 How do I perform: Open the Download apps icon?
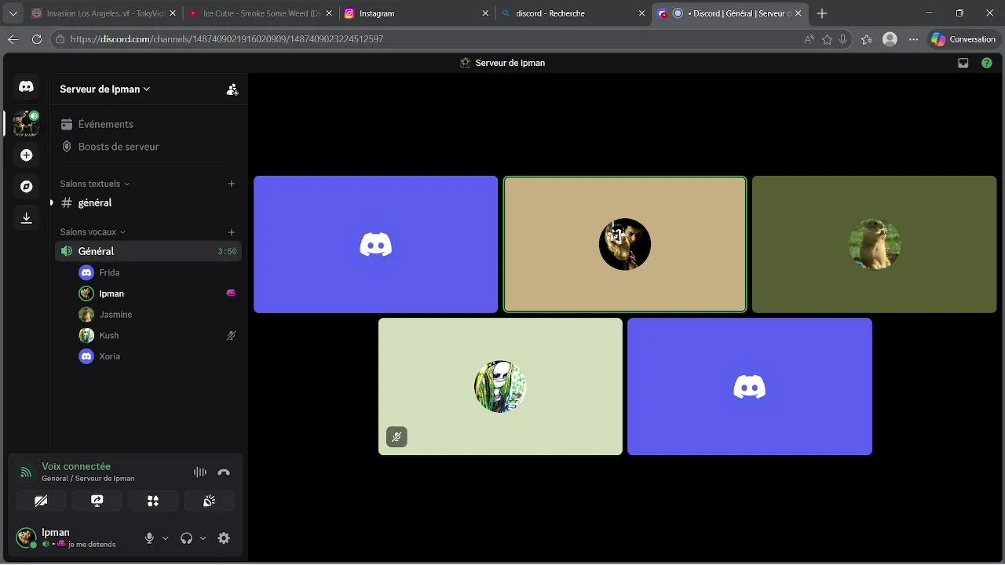coord(26,218)
